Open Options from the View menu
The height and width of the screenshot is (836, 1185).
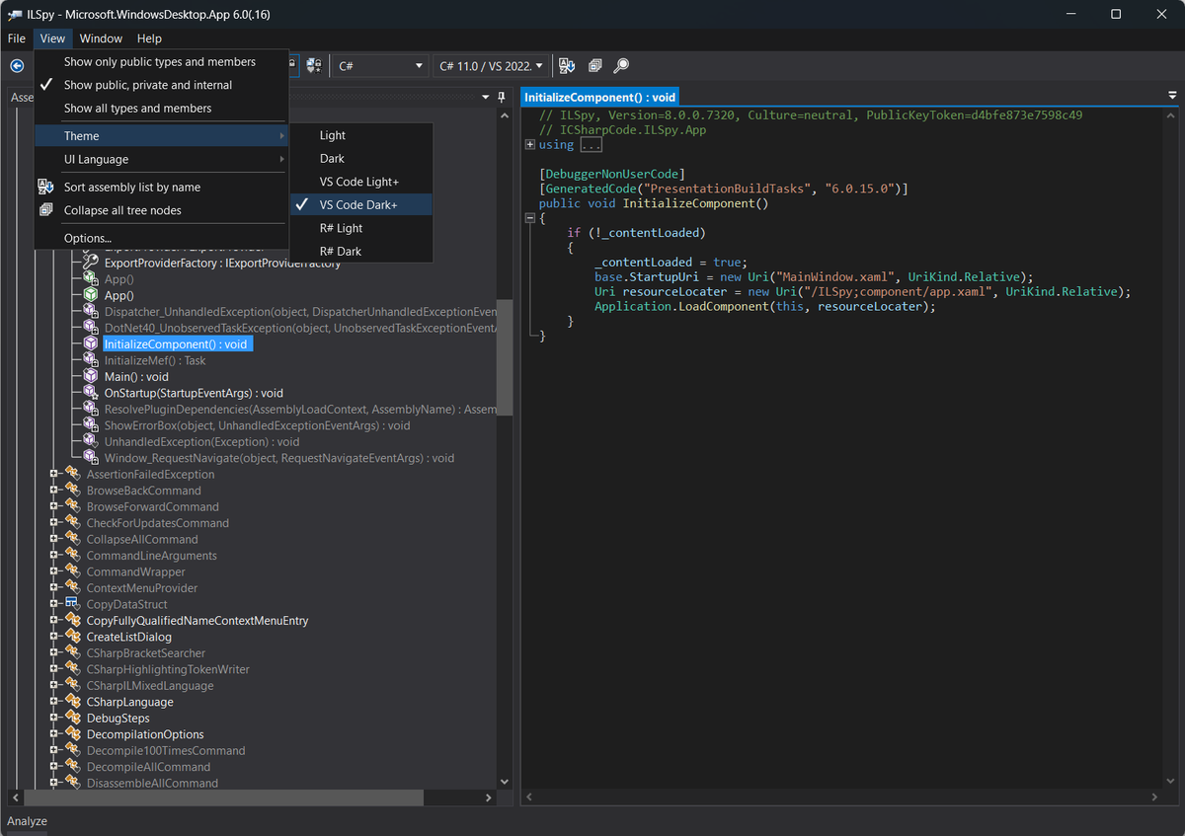[87, 238]
